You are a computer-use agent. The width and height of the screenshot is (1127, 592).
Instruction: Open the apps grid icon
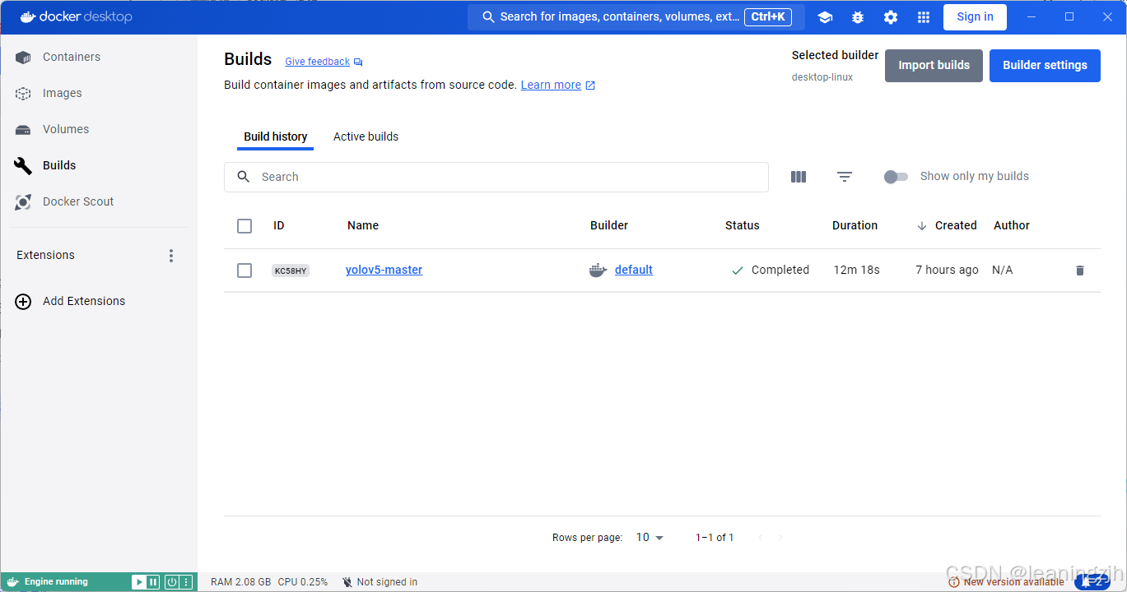click(924, 17)
